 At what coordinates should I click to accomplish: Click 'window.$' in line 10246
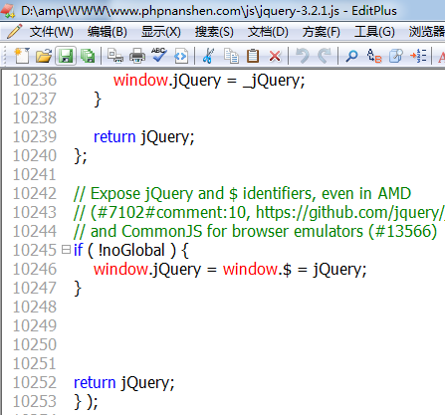[x=257, y=270]
